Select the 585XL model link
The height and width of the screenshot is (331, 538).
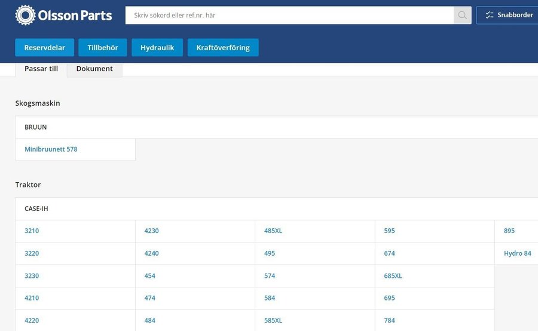273,321
